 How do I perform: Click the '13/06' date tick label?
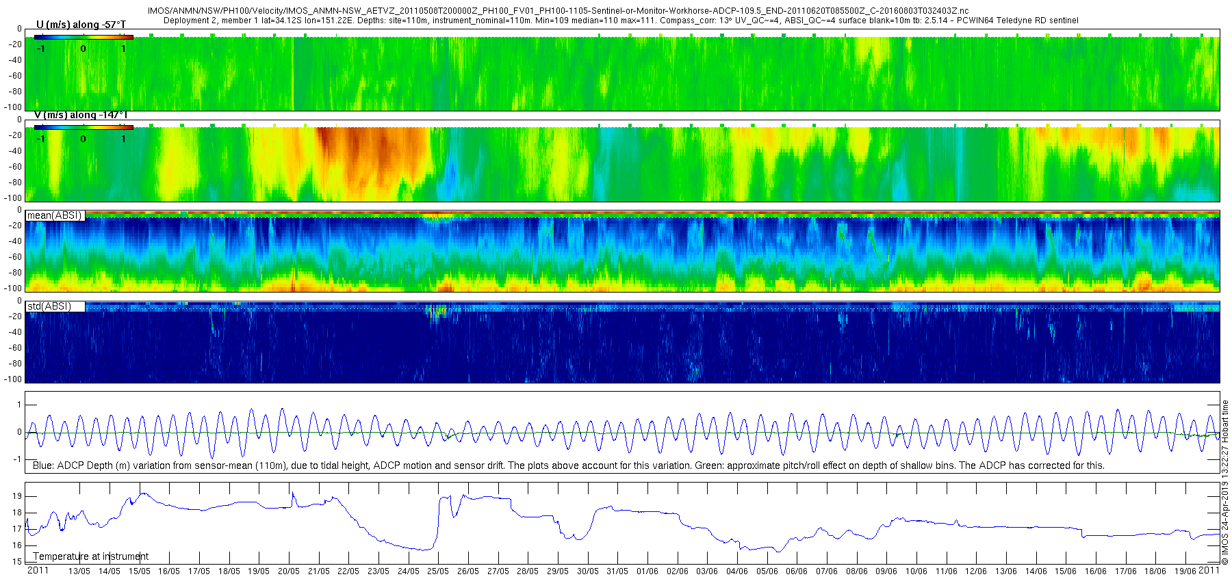click(1006, 571)
